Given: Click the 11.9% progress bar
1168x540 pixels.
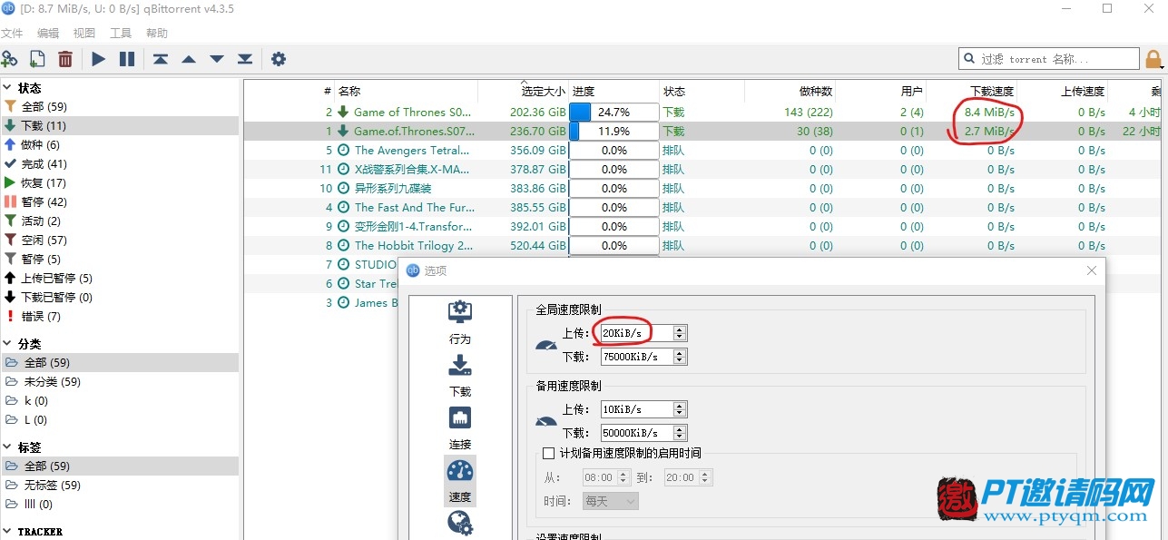Looking at the screenshot, I should 614,132.
